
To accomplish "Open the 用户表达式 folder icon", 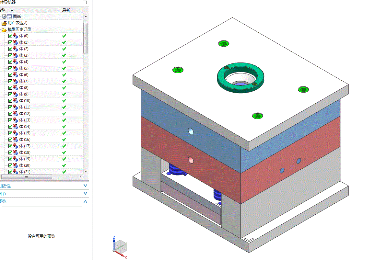I will (4, 23).
